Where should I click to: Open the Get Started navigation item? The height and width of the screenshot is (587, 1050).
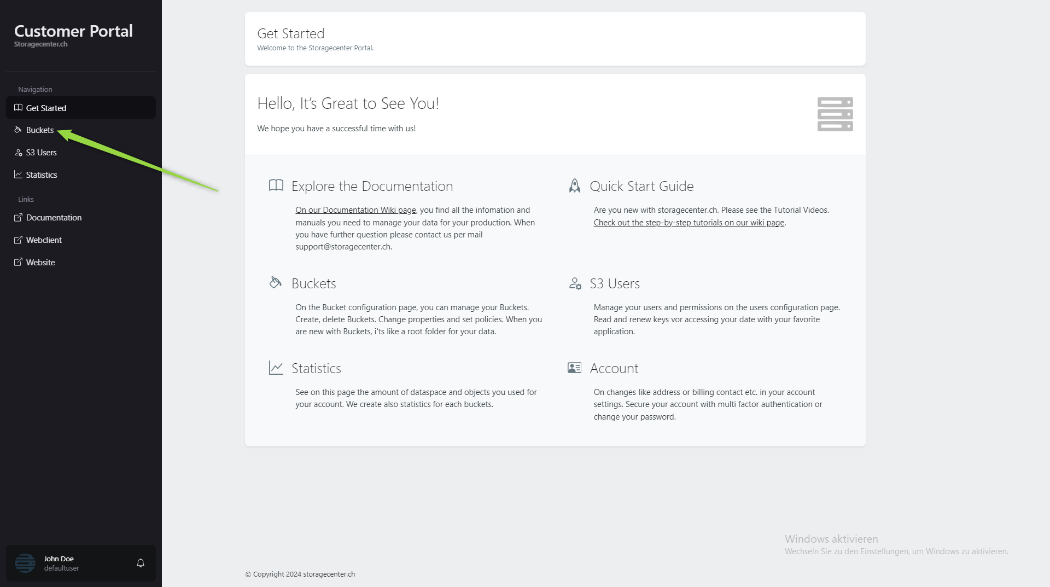[x=46, y=108]
